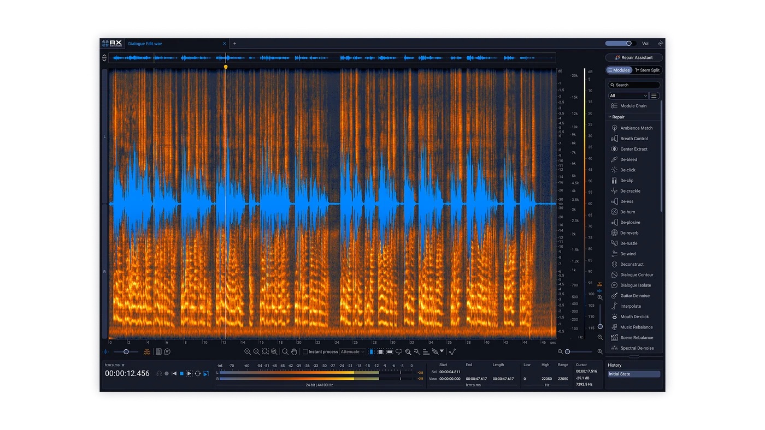Choose the hand grab tool
This screenshot has width=765, height=430.
(294, 352)
